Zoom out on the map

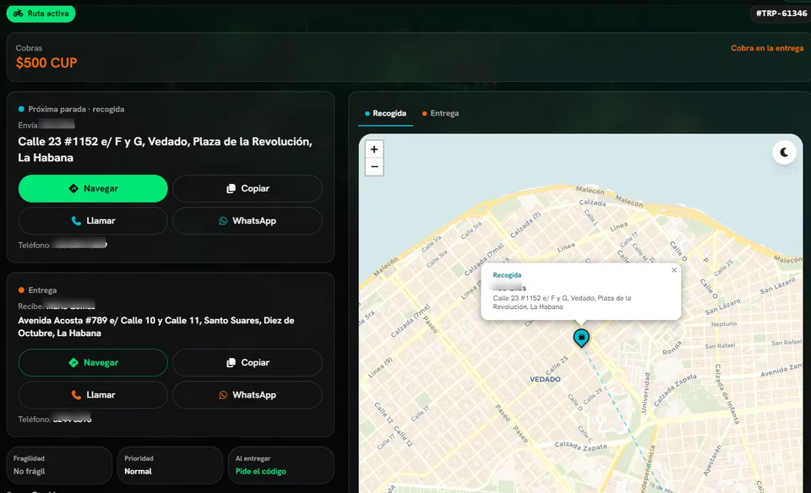click(374, 167)
